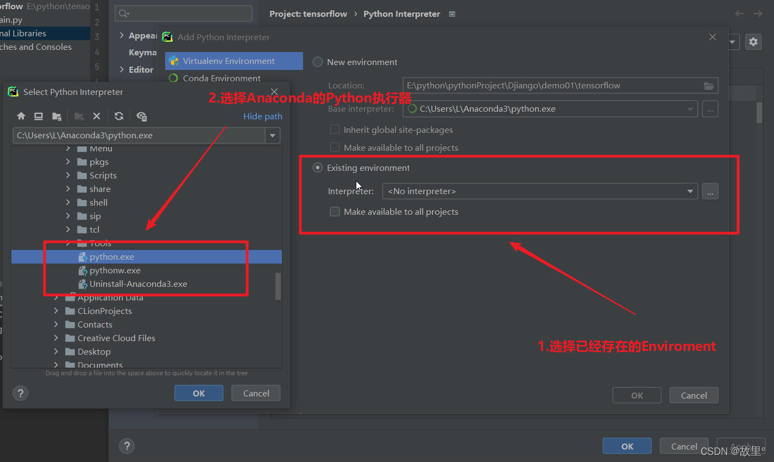Confirm with OK in Select Python Interpreter

[199, 393]
